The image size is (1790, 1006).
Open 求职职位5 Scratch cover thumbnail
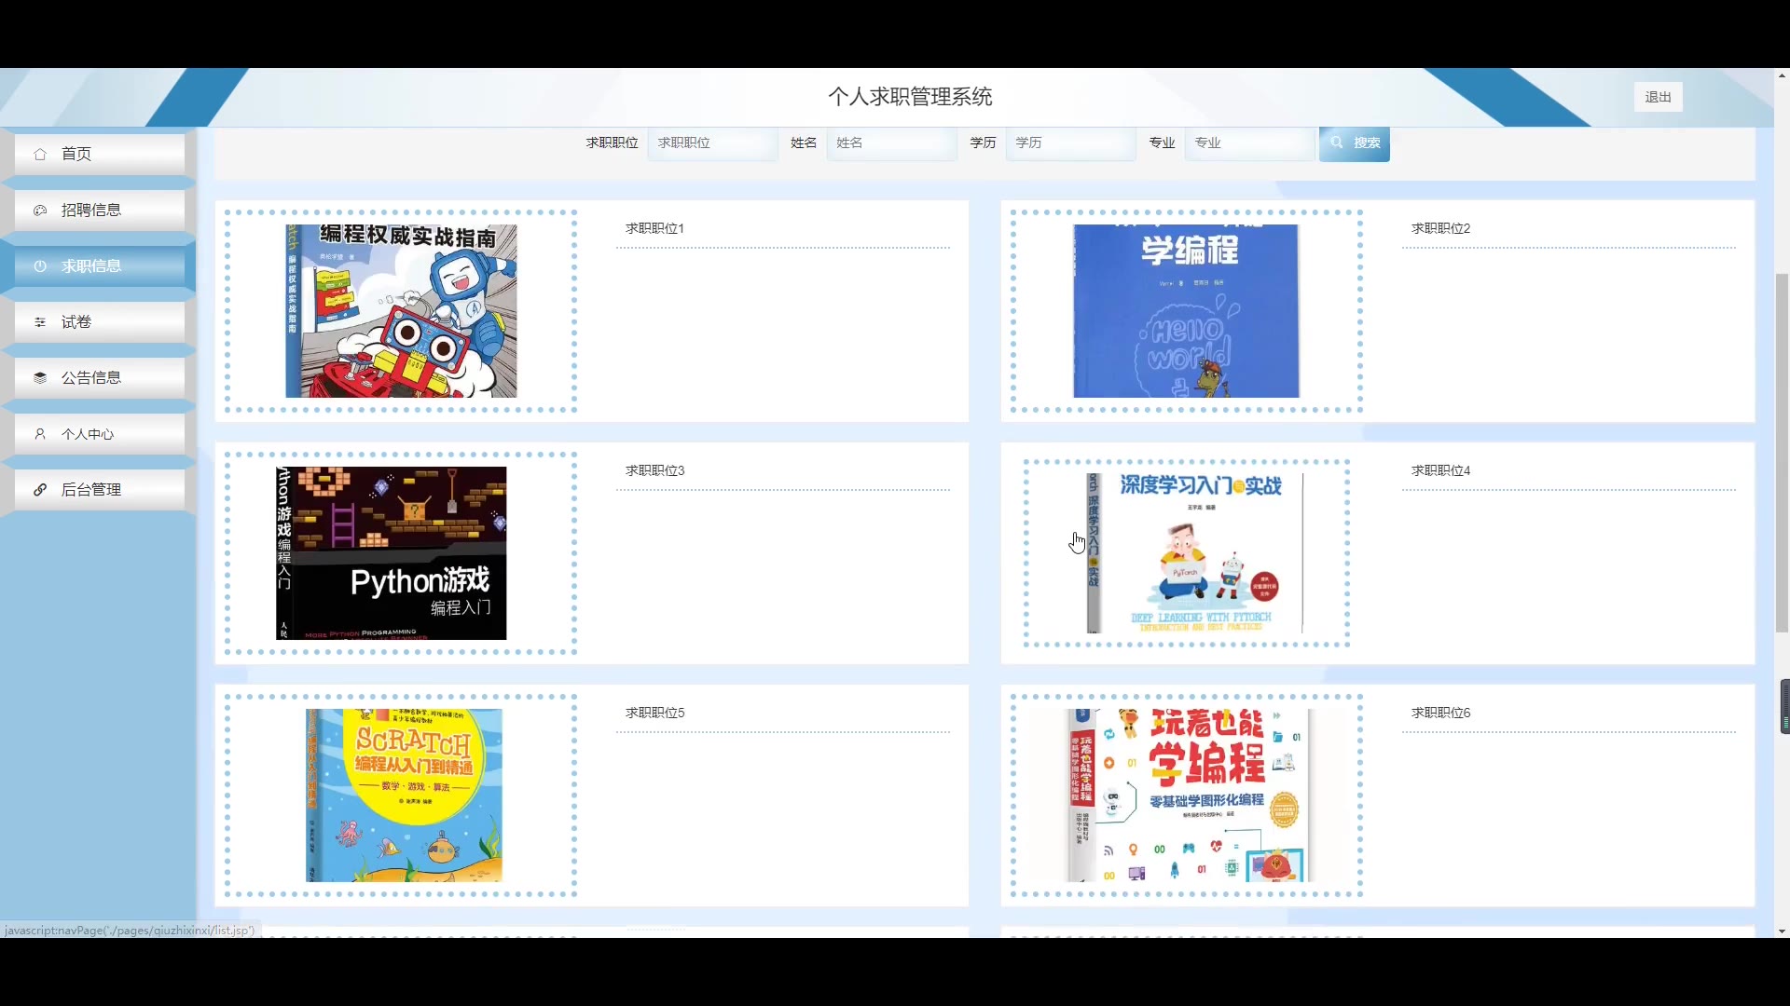pos(404,795)
